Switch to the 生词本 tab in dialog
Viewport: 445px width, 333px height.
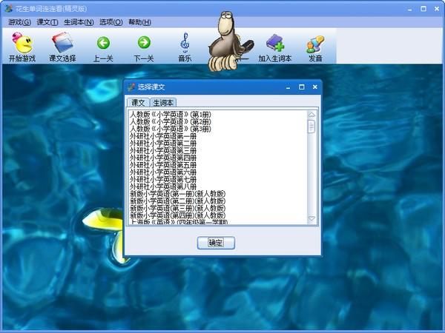click(x=163, y=103)
